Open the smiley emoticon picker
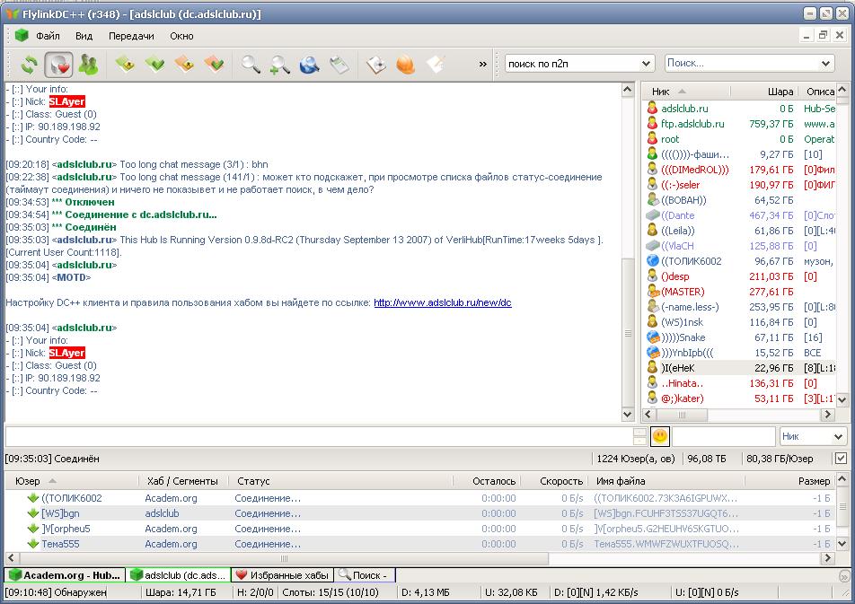 [x=660, y=436]
